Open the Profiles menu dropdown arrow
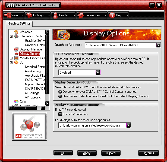This screenshot has height=162, width=167. pyautogui.click(x=74, y=15)
